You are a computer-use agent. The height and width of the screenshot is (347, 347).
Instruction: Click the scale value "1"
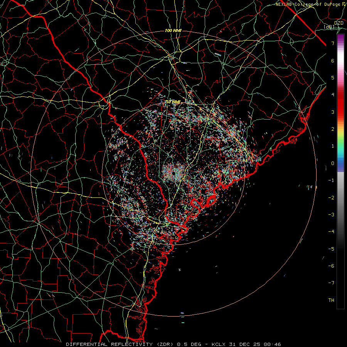[x=333, y=146]
